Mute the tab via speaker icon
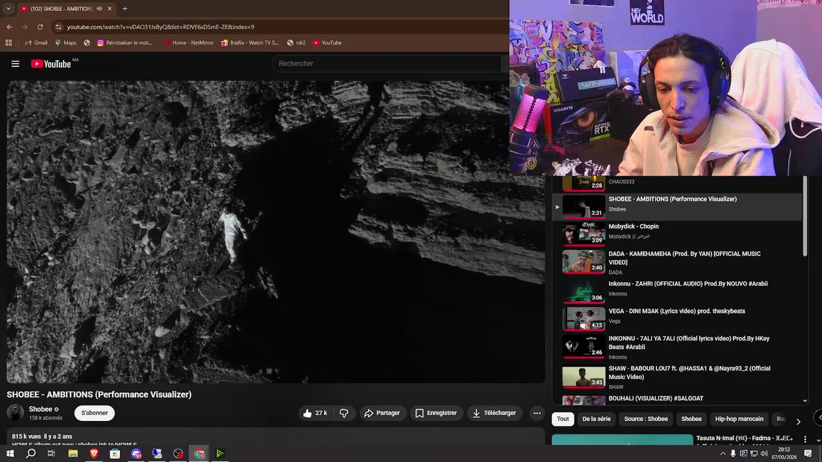Screen dimensions: 822x462 pyautogui.click(x=99, y=8)
